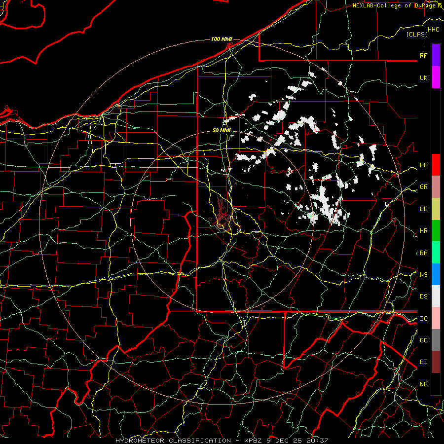Click the ND label in the legend
This screenshot has width=444, height=444.
[x=423, y=384]
